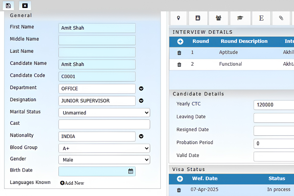
Task: Open the Nationality lookup arrow
Action: pos(141,136)
